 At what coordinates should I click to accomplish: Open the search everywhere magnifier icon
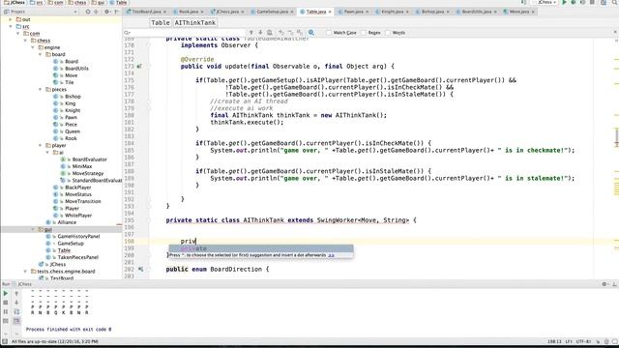tap(614, 2)
